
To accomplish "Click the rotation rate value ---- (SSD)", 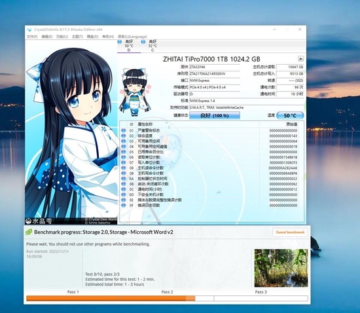I will [x=290, y=81].
